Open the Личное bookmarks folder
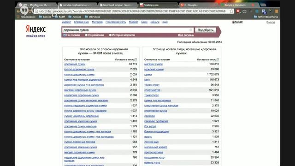Screen dimensions: 295x166 pyautogui.click(x=75, y=17)
